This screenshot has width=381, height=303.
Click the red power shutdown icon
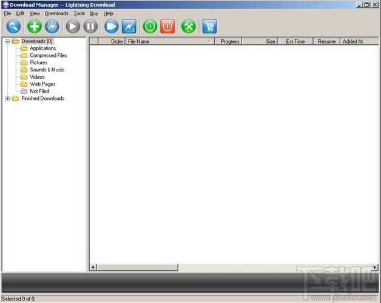point(167,26)
